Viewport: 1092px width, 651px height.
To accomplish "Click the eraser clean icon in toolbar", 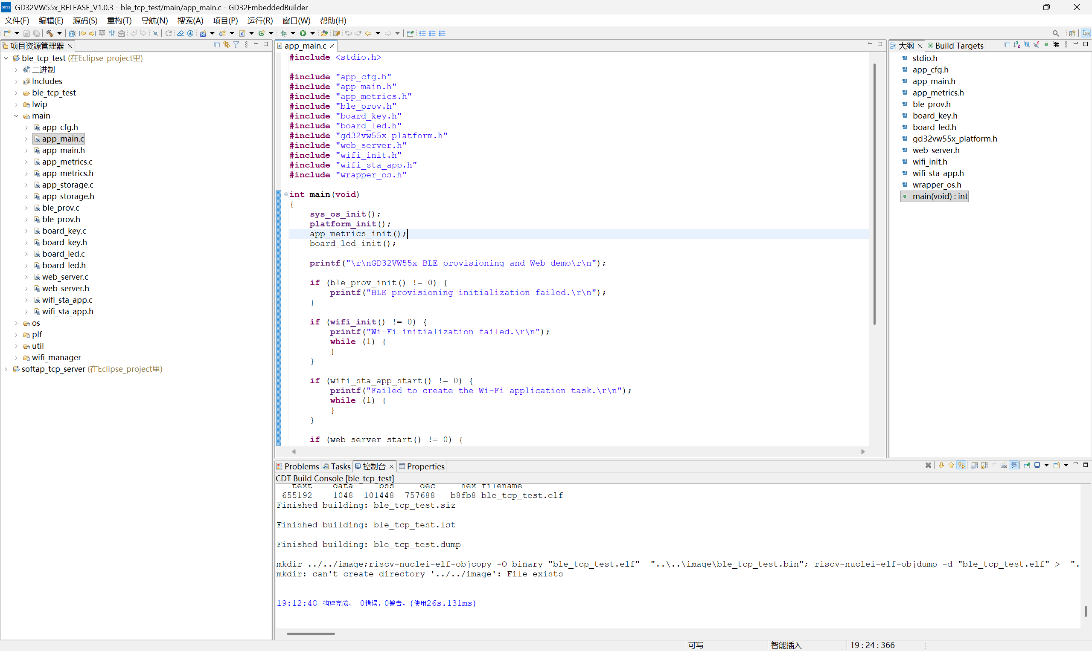I will pos(181,33).
